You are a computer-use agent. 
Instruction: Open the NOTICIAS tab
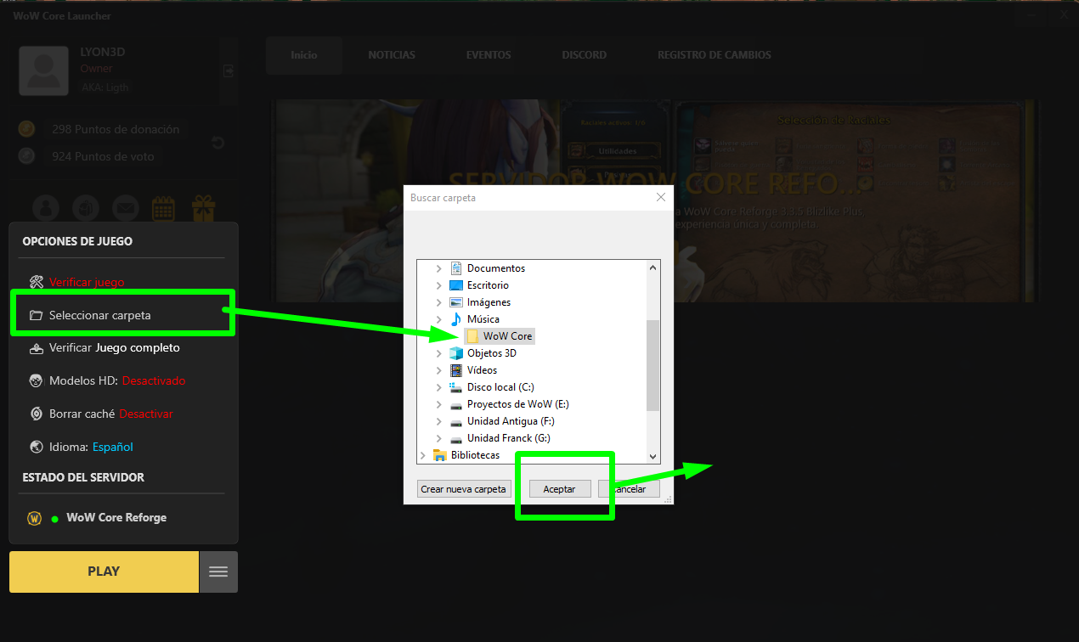[392, 55]
